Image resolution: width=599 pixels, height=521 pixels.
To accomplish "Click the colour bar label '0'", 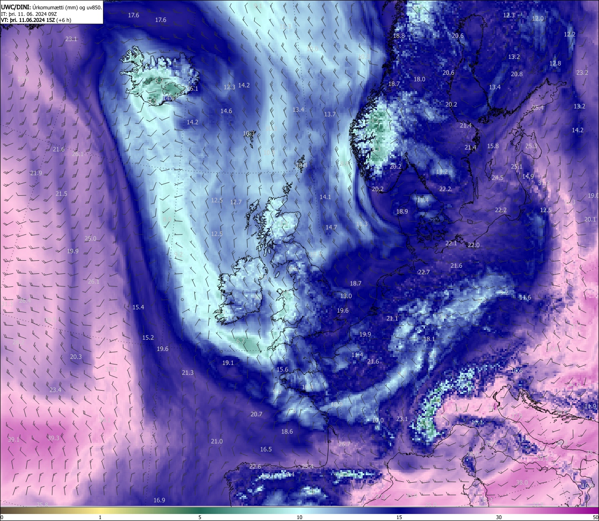I will tap(2, 517).
